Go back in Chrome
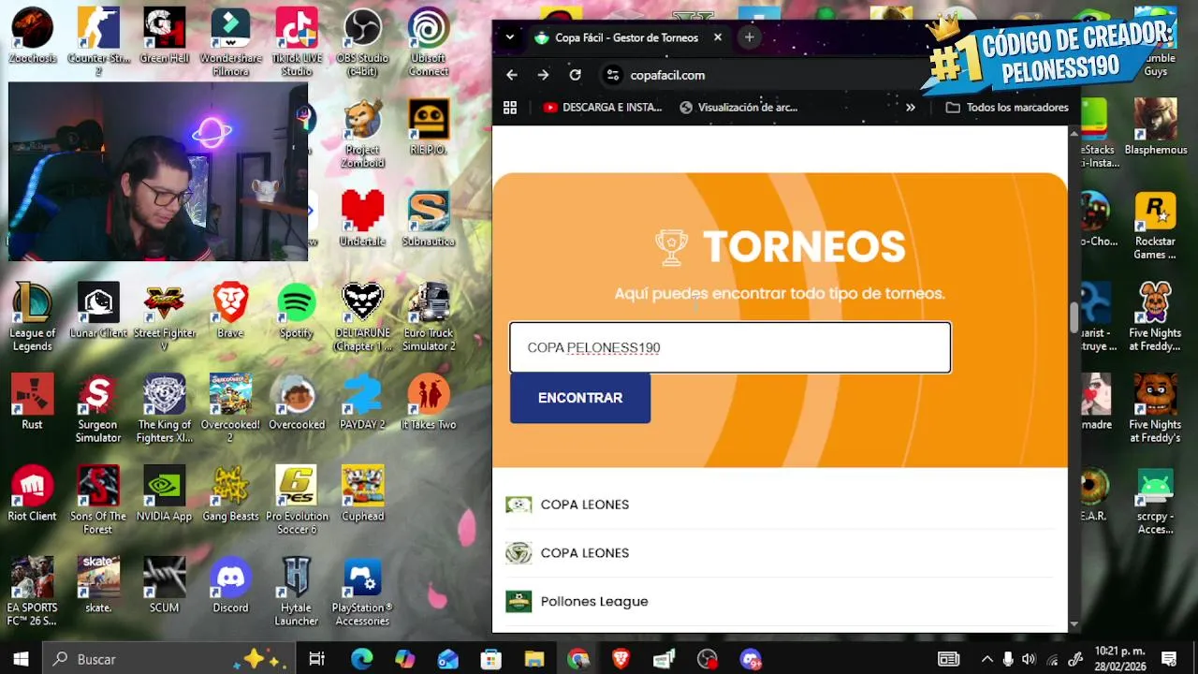 [x=511, y=75]
